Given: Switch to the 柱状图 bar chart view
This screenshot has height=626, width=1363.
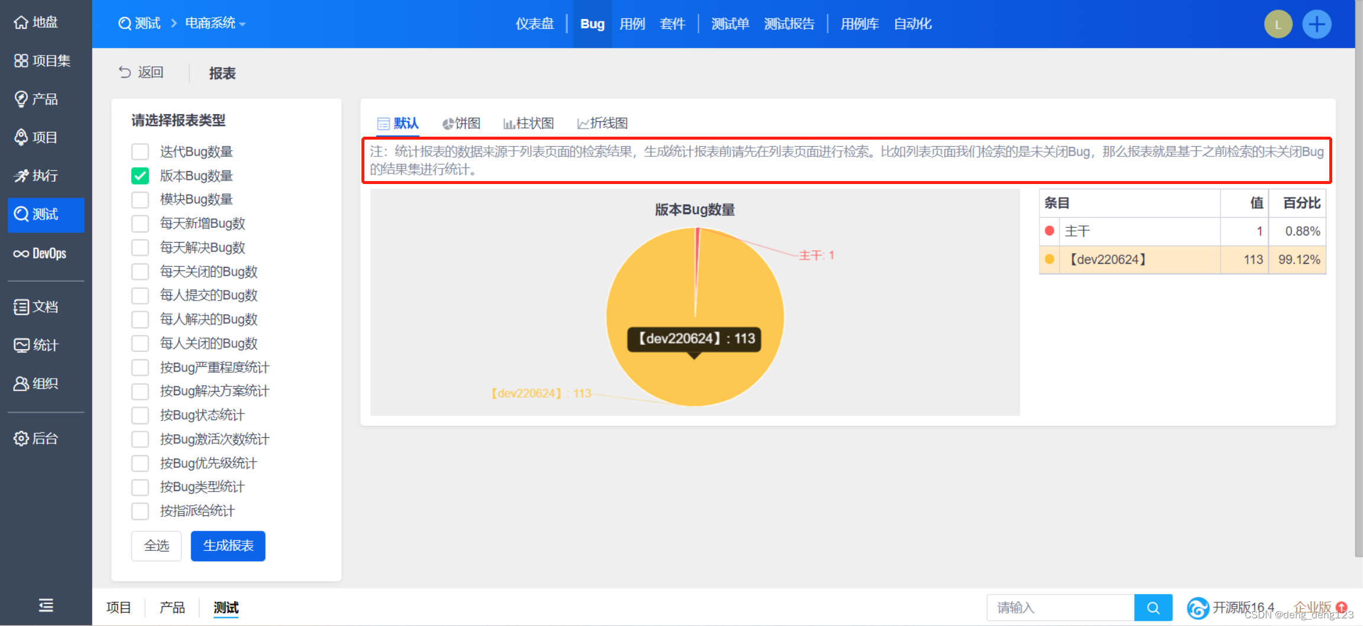Looking at the screenshot, I should 528,123.
